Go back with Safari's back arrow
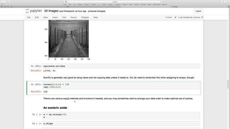230x129 pixels. (2, 1)
